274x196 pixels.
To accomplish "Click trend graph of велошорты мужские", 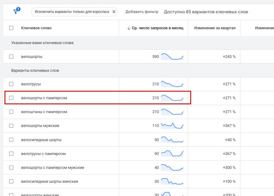I will click(x=172, y=126).
